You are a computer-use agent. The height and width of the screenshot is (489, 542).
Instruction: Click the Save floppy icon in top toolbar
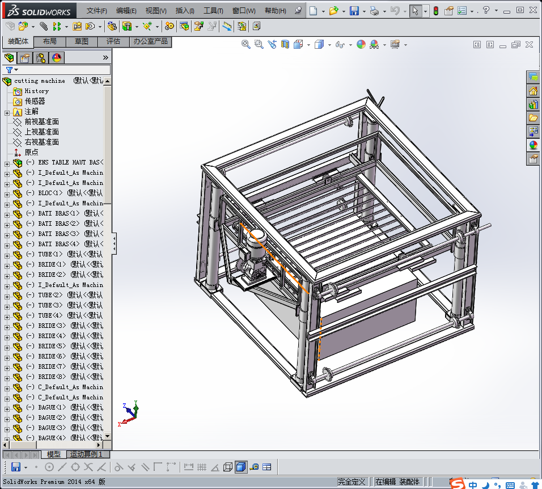pyautogui.click(x=354, y=11)
